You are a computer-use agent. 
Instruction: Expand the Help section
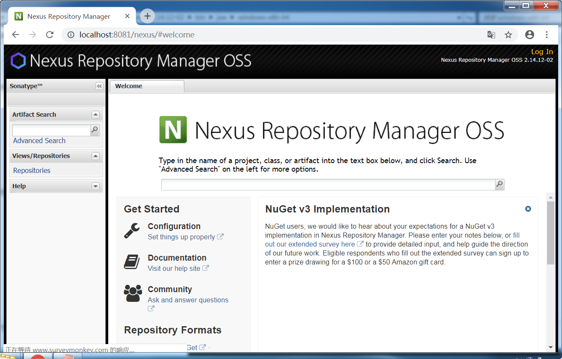click(95, 186)
